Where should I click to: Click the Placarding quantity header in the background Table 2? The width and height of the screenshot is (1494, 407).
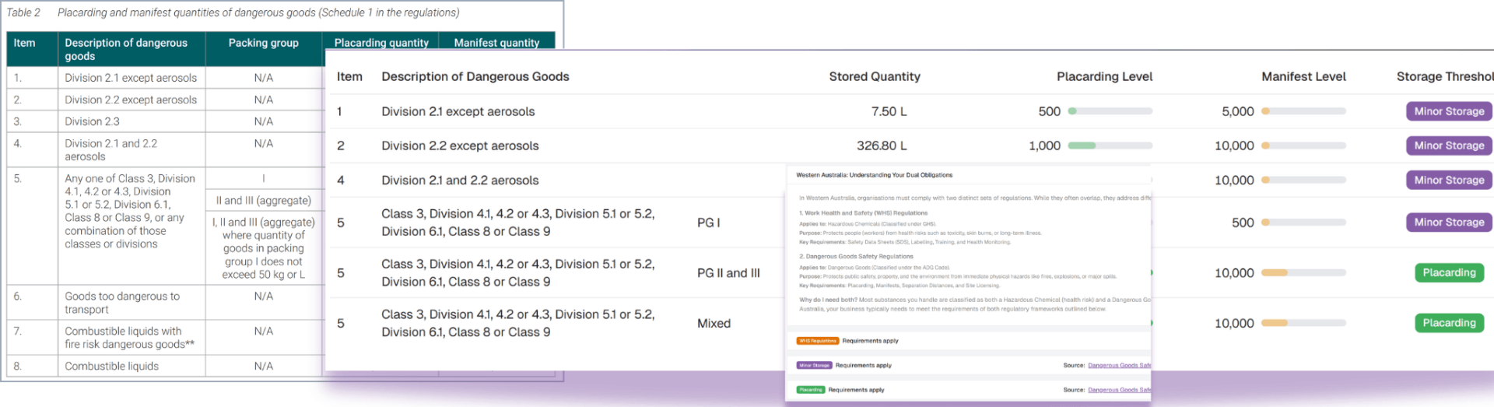381,43
